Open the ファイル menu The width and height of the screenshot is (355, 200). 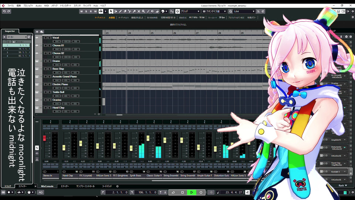(x=10, y=6)
